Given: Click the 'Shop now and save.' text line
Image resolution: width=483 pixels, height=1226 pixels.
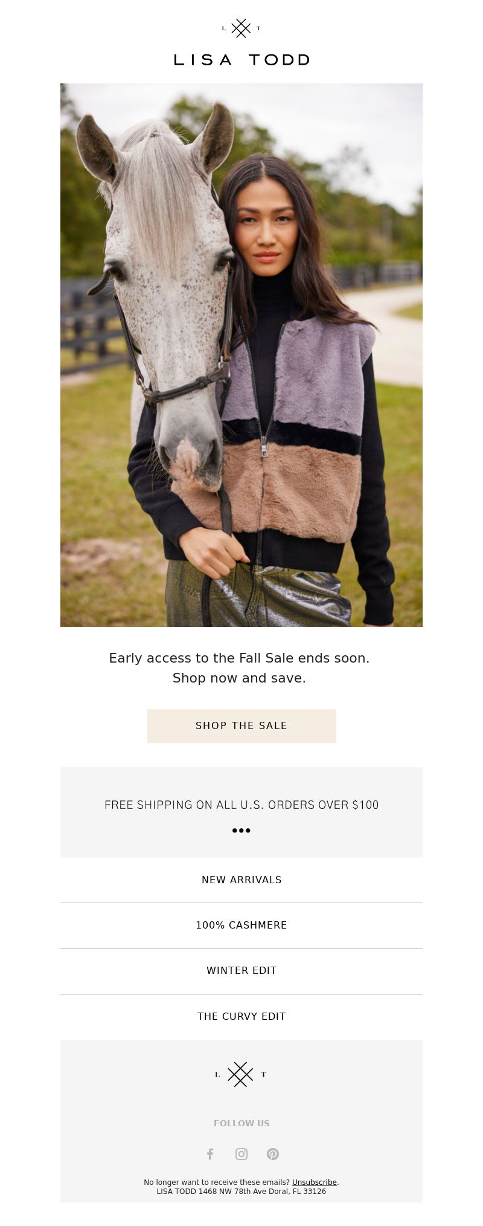Looking at the screenshot, I should point(239,678).
